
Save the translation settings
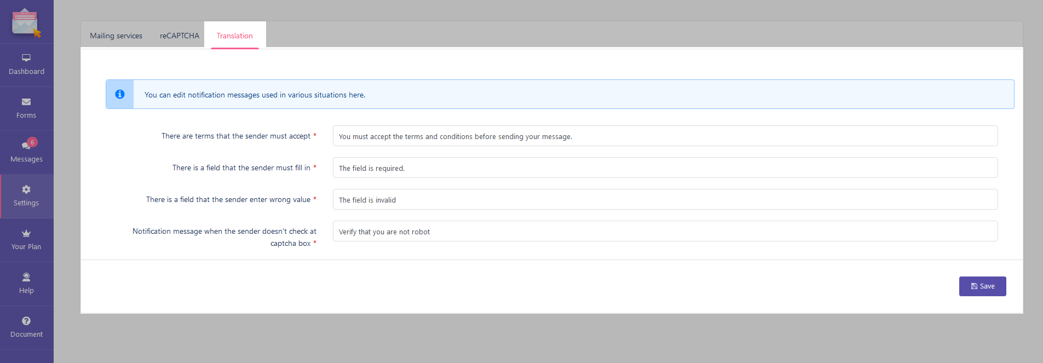tap(982, 286)
